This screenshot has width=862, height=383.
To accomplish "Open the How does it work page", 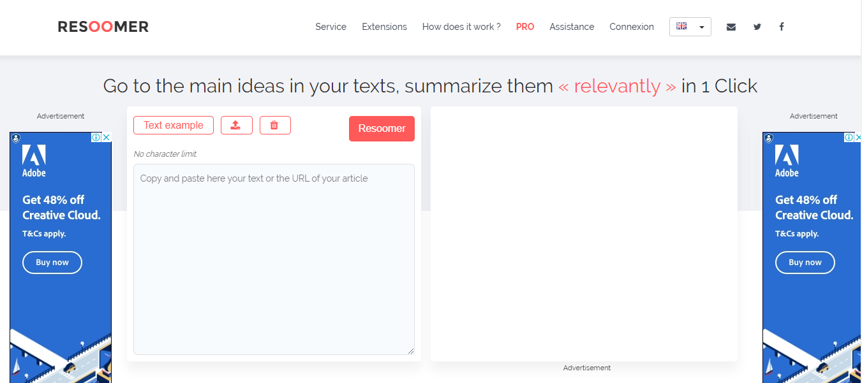I will (x=461, y=27).
